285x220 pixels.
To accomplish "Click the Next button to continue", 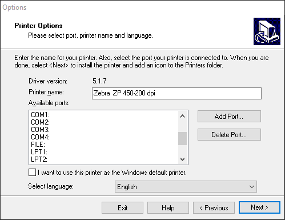I will point(259,207).
